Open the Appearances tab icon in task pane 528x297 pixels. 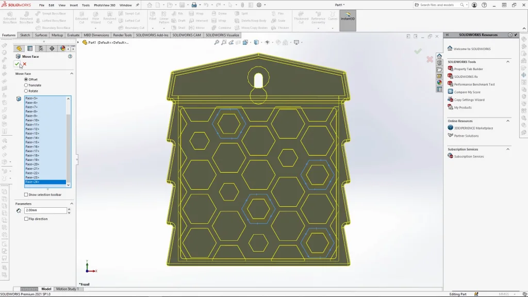[x=439, y=82]
